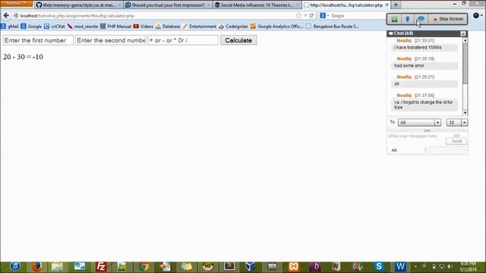Open the Google Analytics Offic... bookmark
486x273 pixels.
tap(276, 27)
